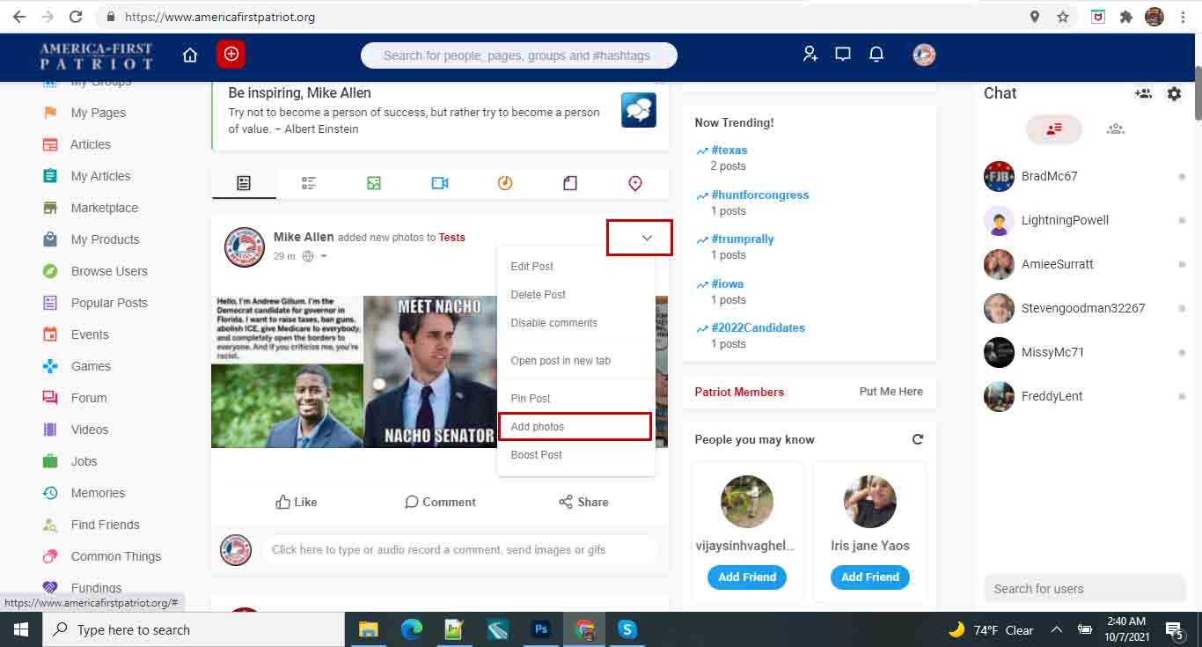Open the profile avatar menu in header
Image resolution: width=1202 pixels, height=647 pixels.
point(924,55)
